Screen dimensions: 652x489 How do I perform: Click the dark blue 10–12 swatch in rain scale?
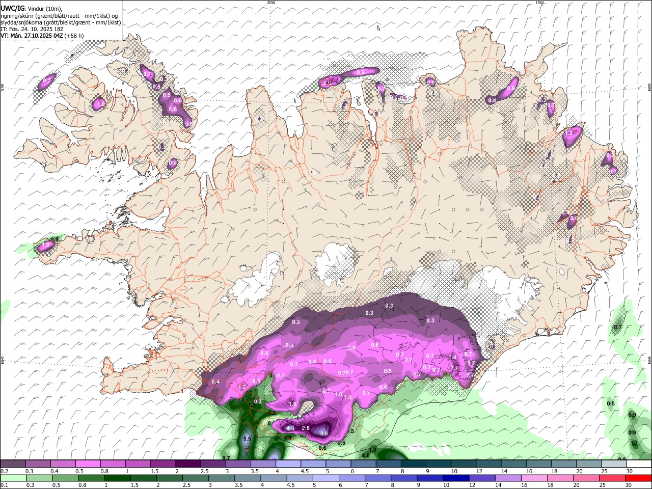coord(456,478)
